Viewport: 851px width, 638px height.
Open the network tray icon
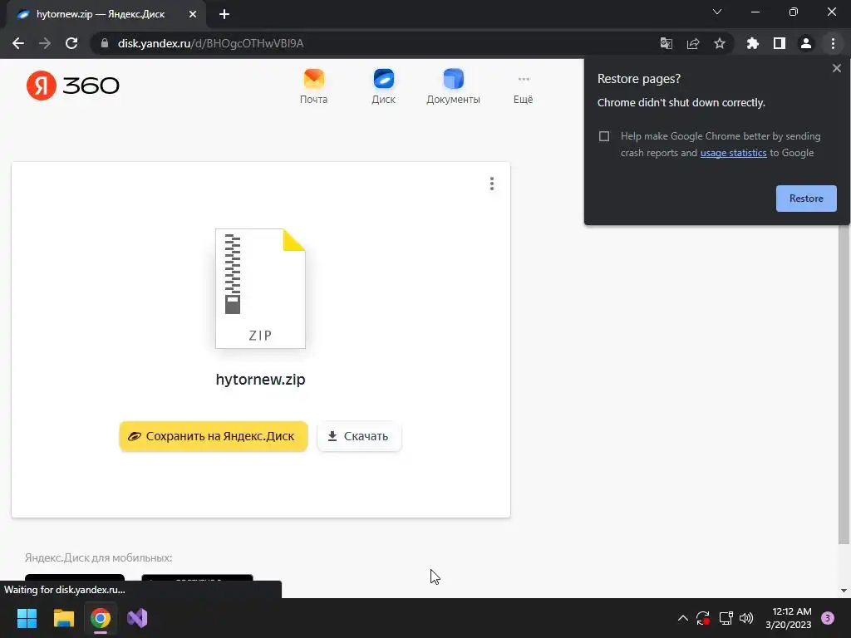726,618
